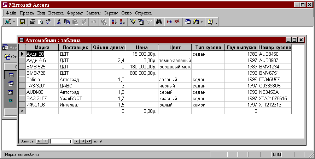This screenshot has width=315, height=159.
Task: Maximize the Автомобили table window
Action: pos(294,40)
